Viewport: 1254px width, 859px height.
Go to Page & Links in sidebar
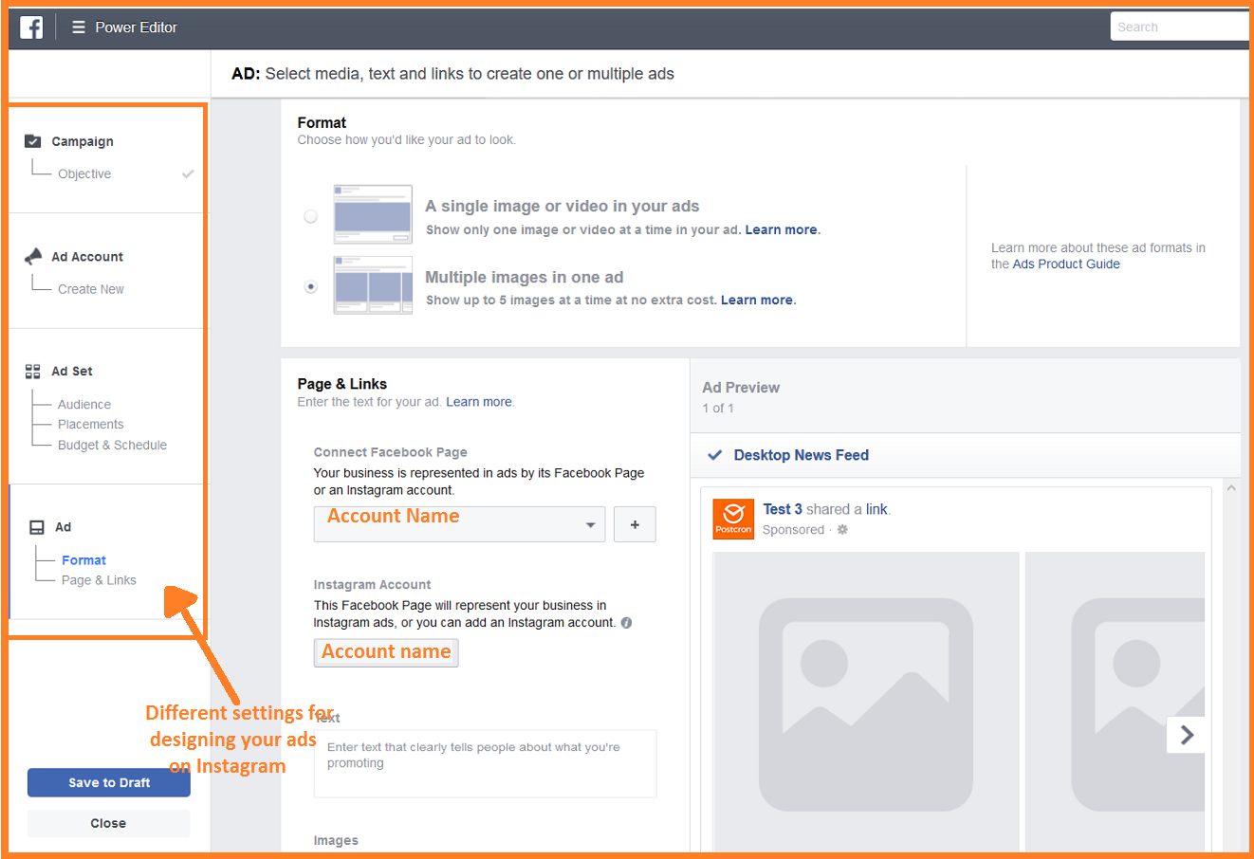(99, 580)
